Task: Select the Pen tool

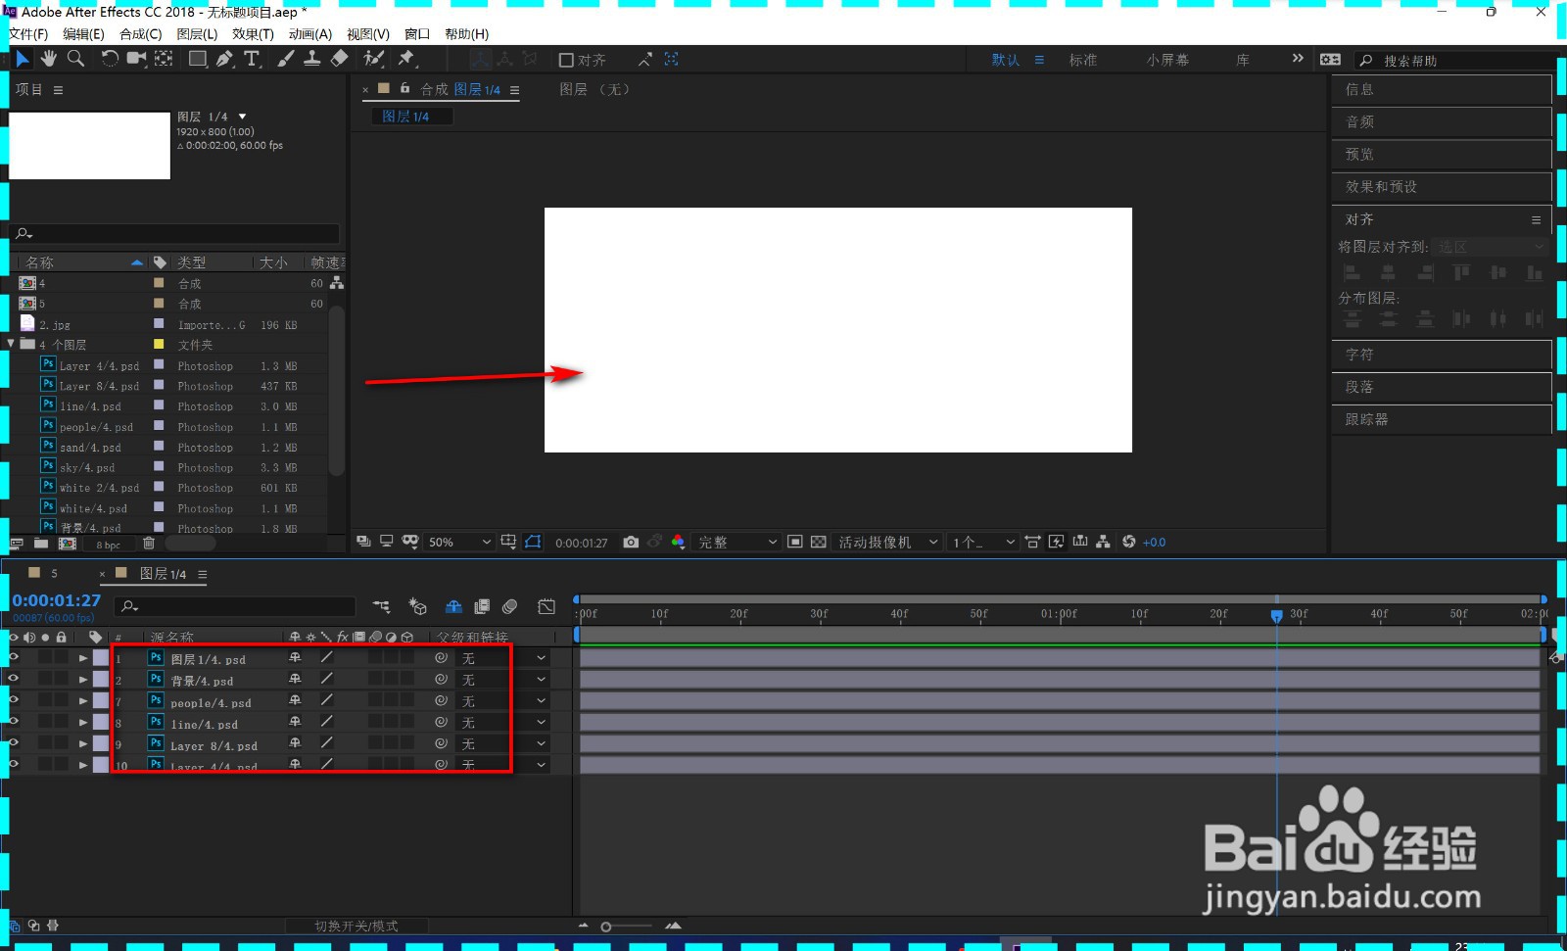Action: pyautogui.click(x=225, y=59)
